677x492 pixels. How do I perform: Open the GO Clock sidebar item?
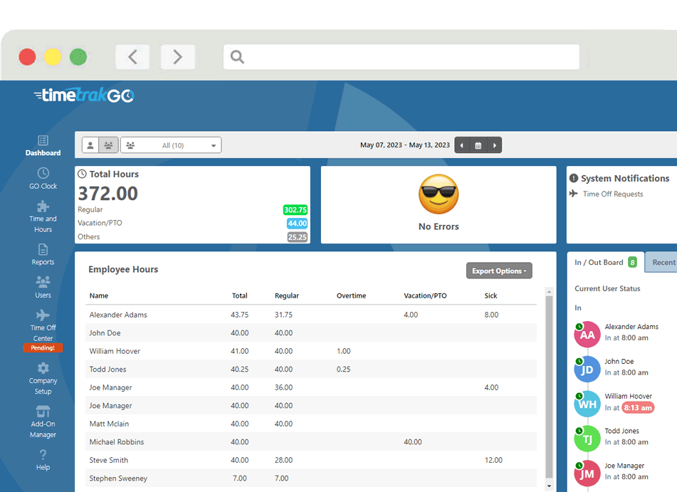tap(43, 179)
